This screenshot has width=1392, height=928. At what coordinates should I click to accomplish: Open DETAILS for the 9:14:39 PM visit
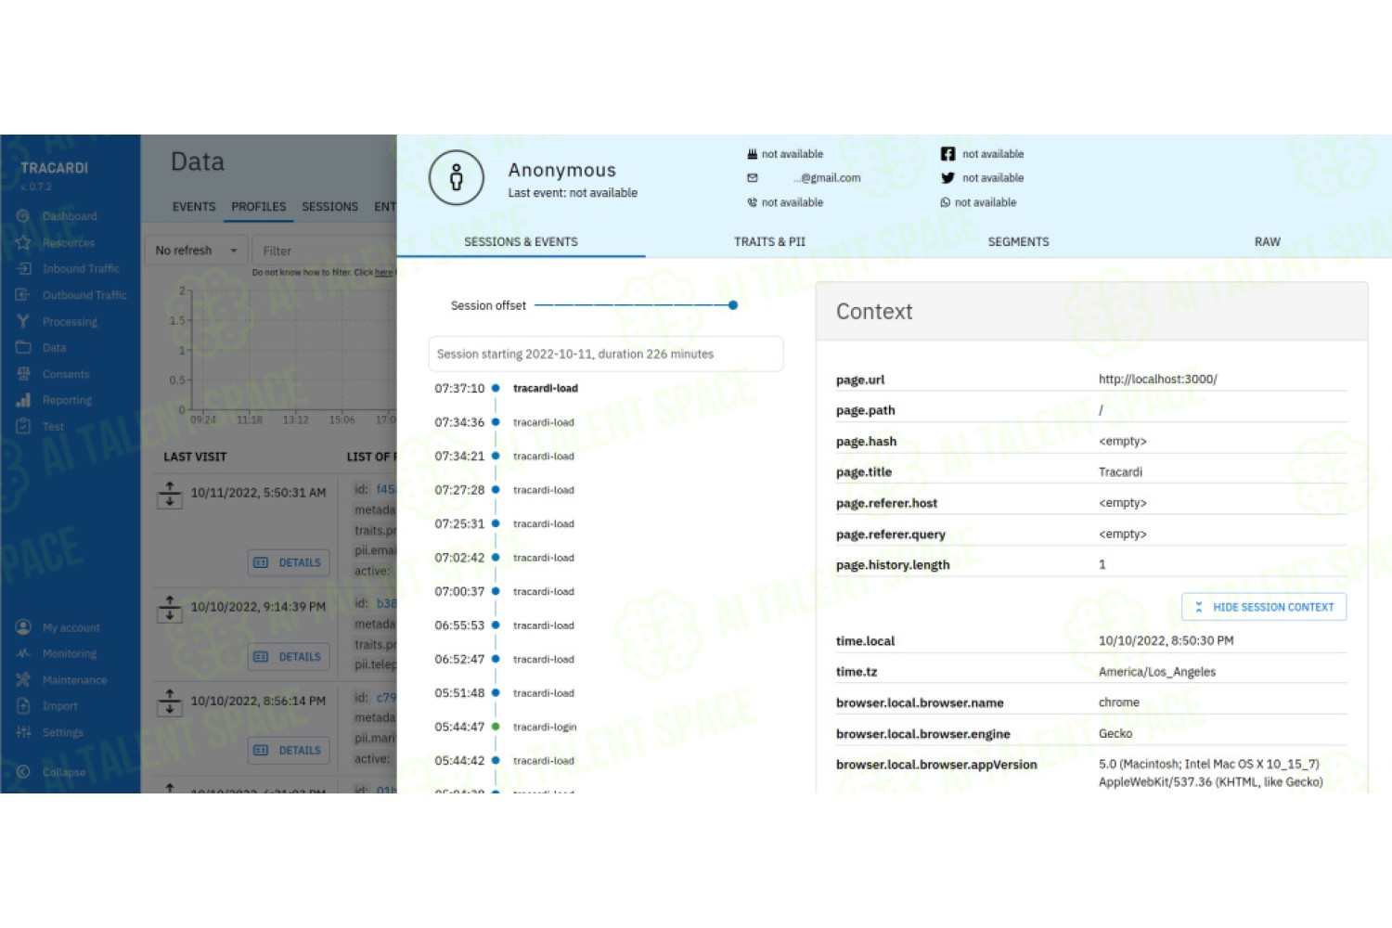(x=289, y=657)
